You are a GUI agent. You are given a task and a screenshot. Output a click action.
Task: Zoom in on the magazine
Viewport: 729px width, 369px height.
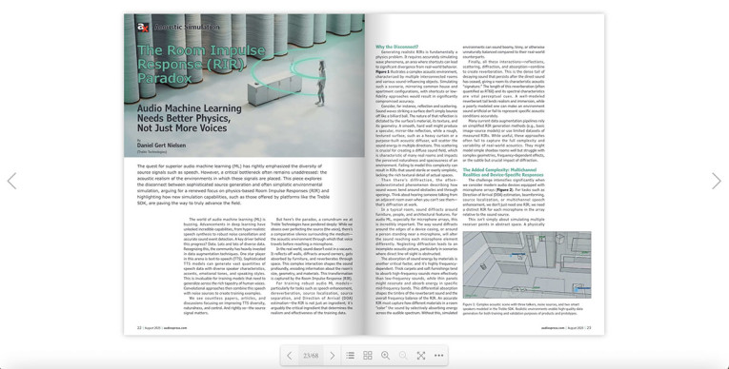[385, 356]
